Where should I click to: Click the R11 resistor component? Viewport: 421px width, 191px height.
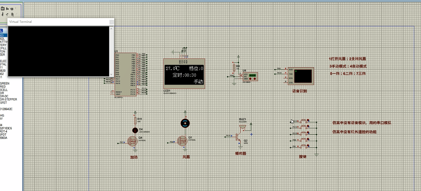click(x=135, y=121)
